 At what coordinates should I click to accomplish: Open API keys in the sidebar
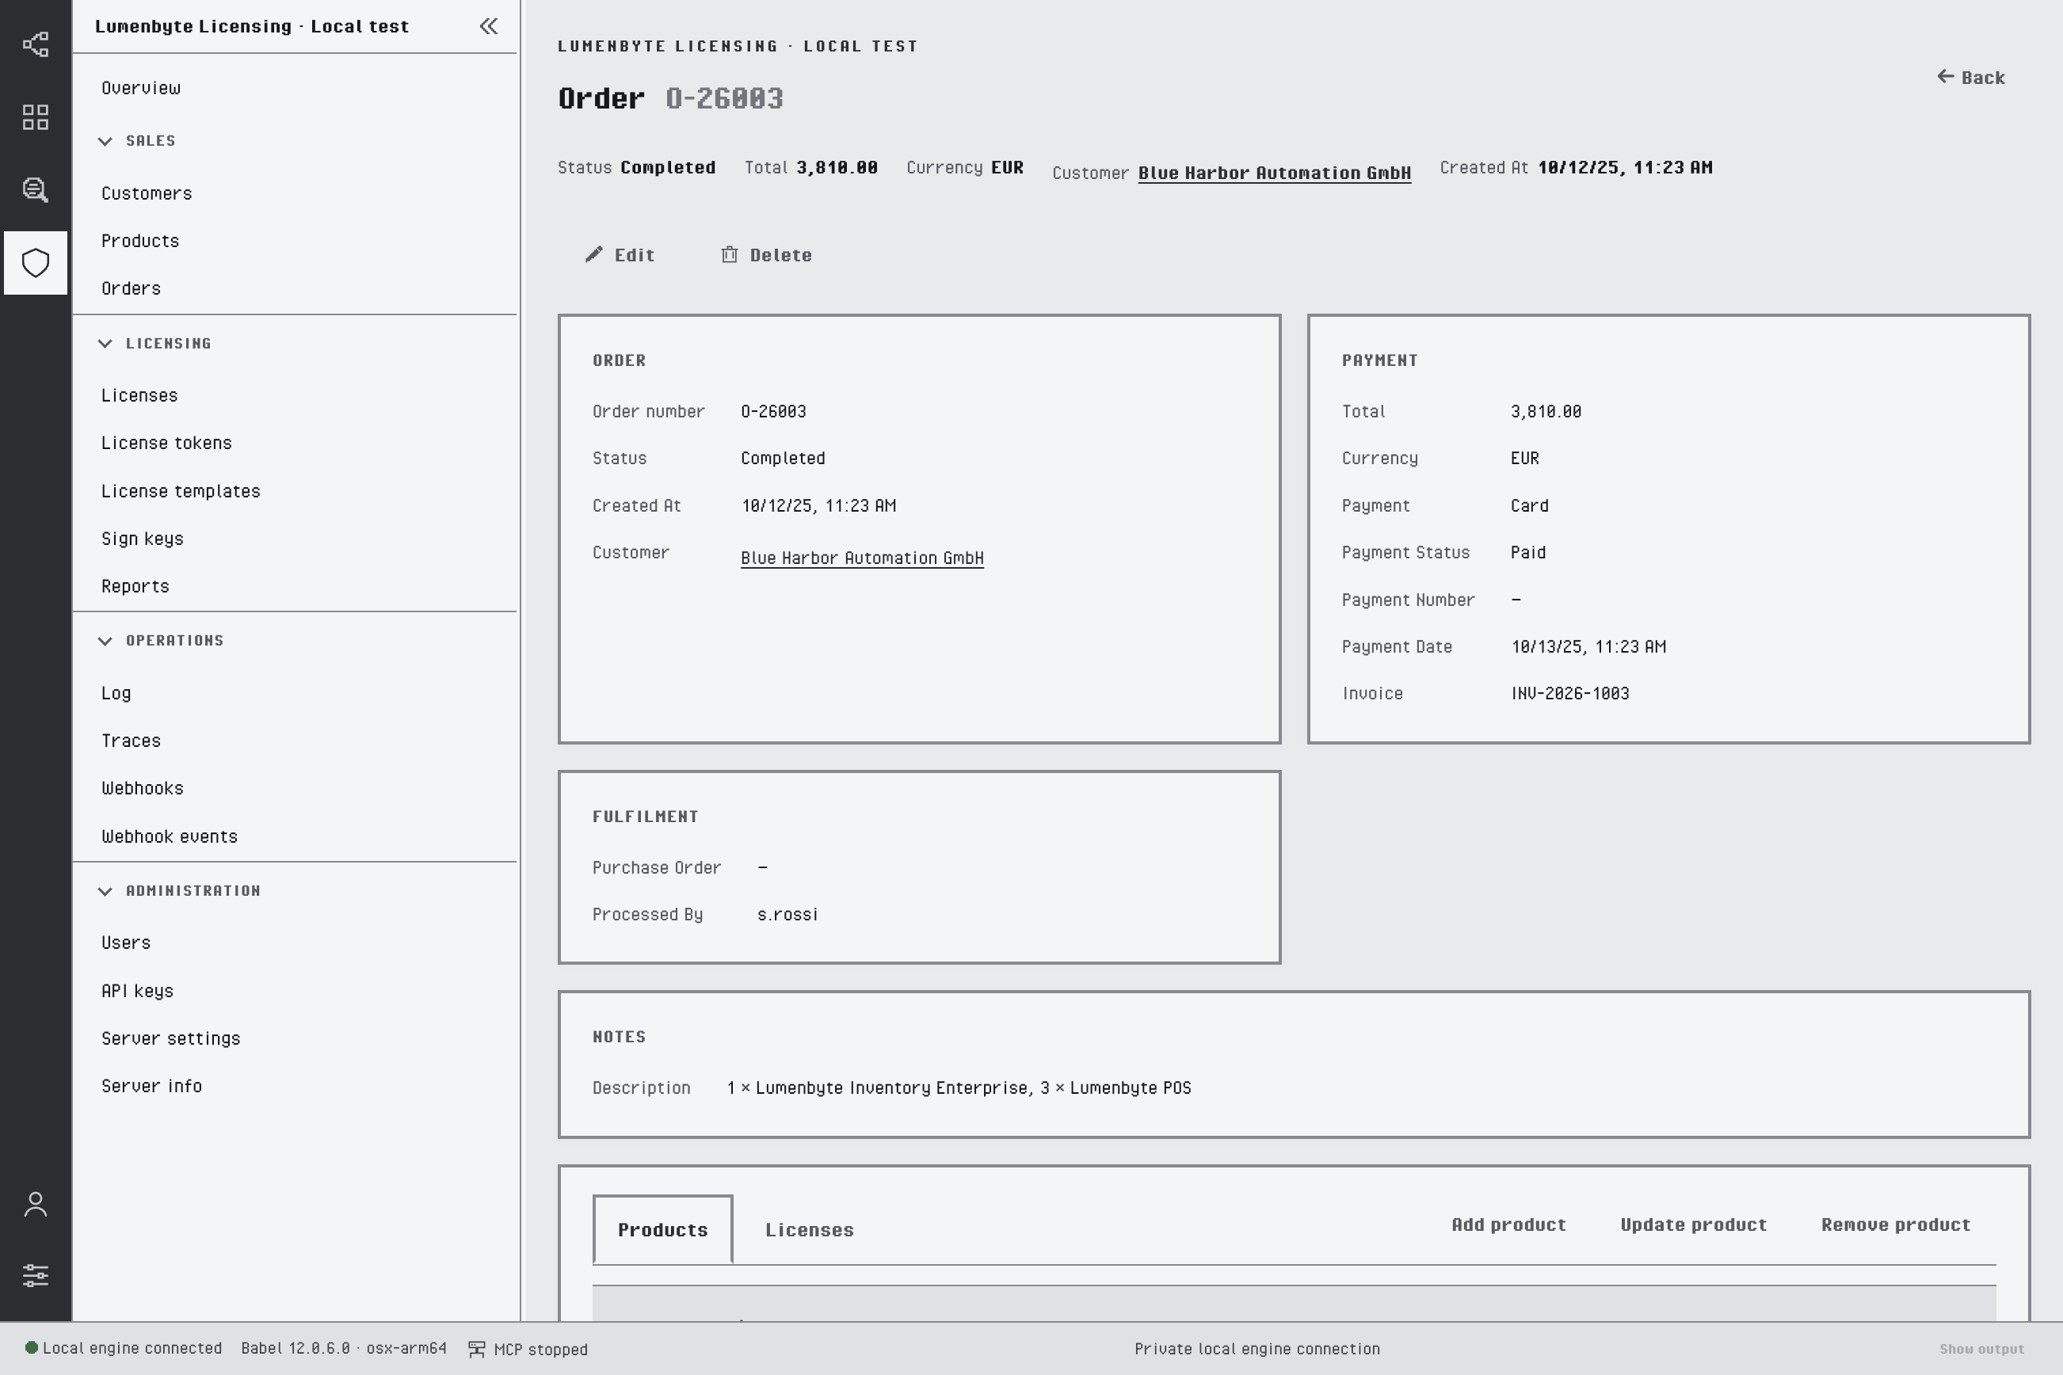(138, 991)
